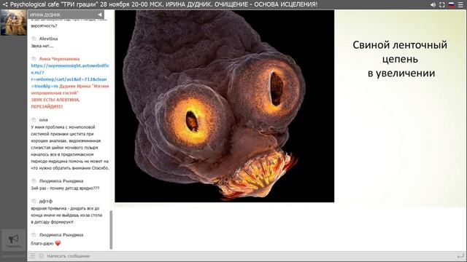Click the tapeworm slide image
The image size is (467, 262).
click(x=224, y=106)
